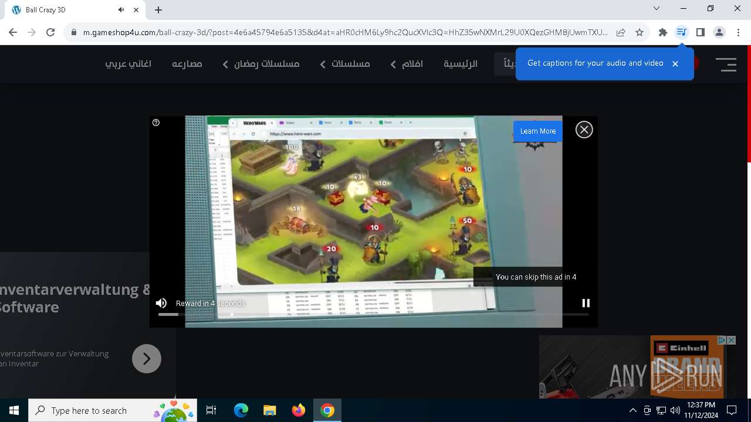
Task: Share this page icon
Action: coord(621,33)
